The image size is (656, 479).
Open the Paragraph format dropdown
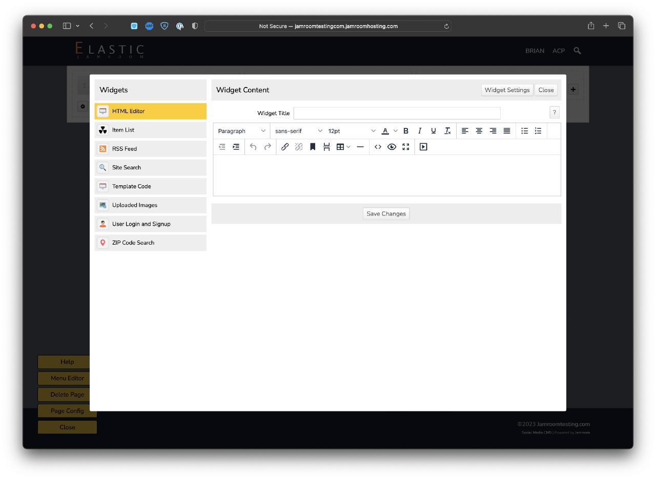click(241, 131)
